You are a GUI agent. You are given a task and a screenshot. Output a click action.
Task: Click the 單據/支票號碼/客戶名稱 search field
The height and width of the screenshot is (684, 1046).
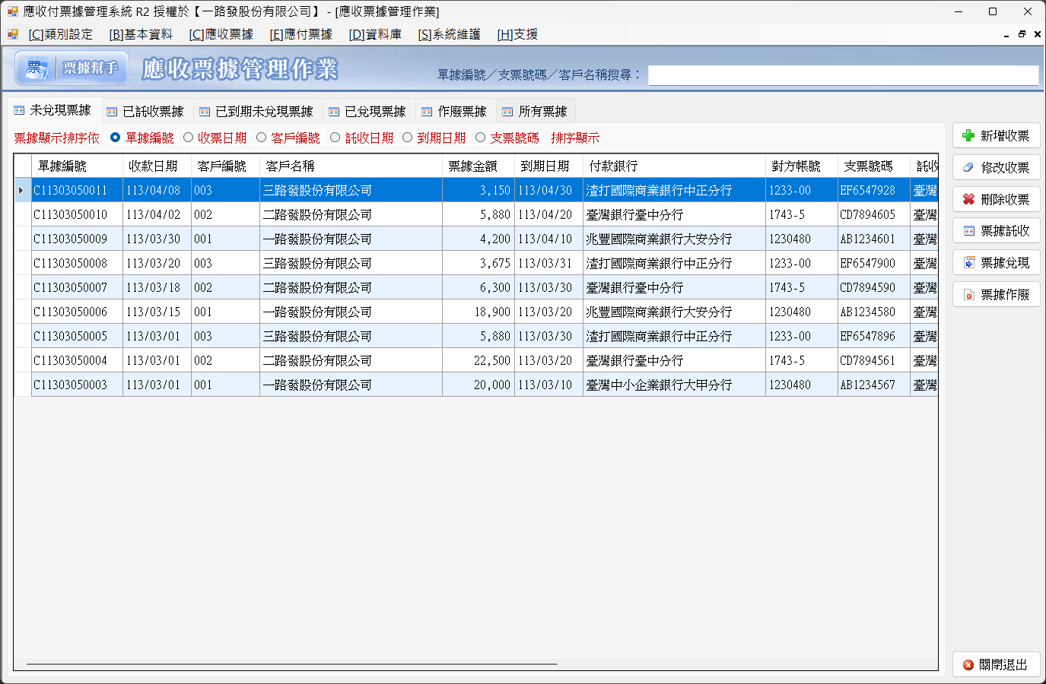click(x=843, y=74)
